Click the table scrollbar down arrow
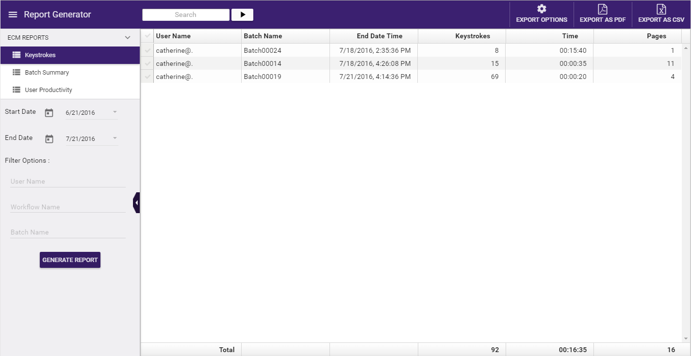The image size is (691, 356). tap(686, 339)
